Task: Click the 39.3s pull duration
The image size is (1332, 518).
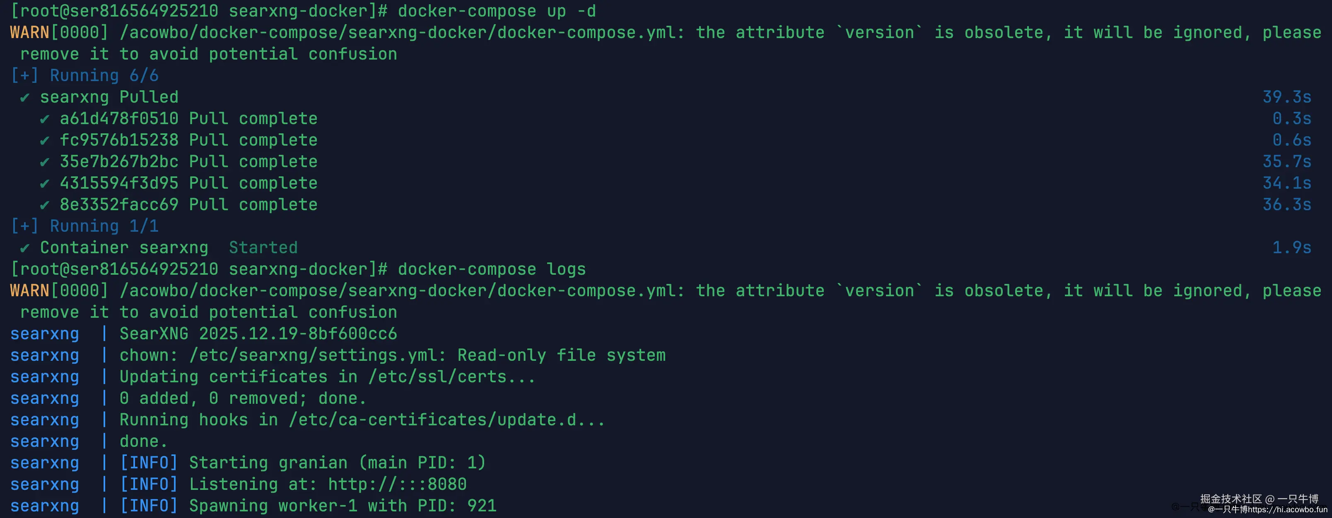Action: click(1287, 98)
